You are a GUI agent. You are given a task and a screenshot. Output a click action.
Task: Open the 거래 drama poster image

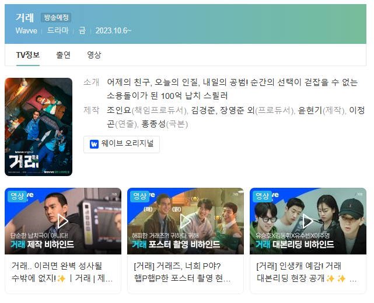point(39,127)
